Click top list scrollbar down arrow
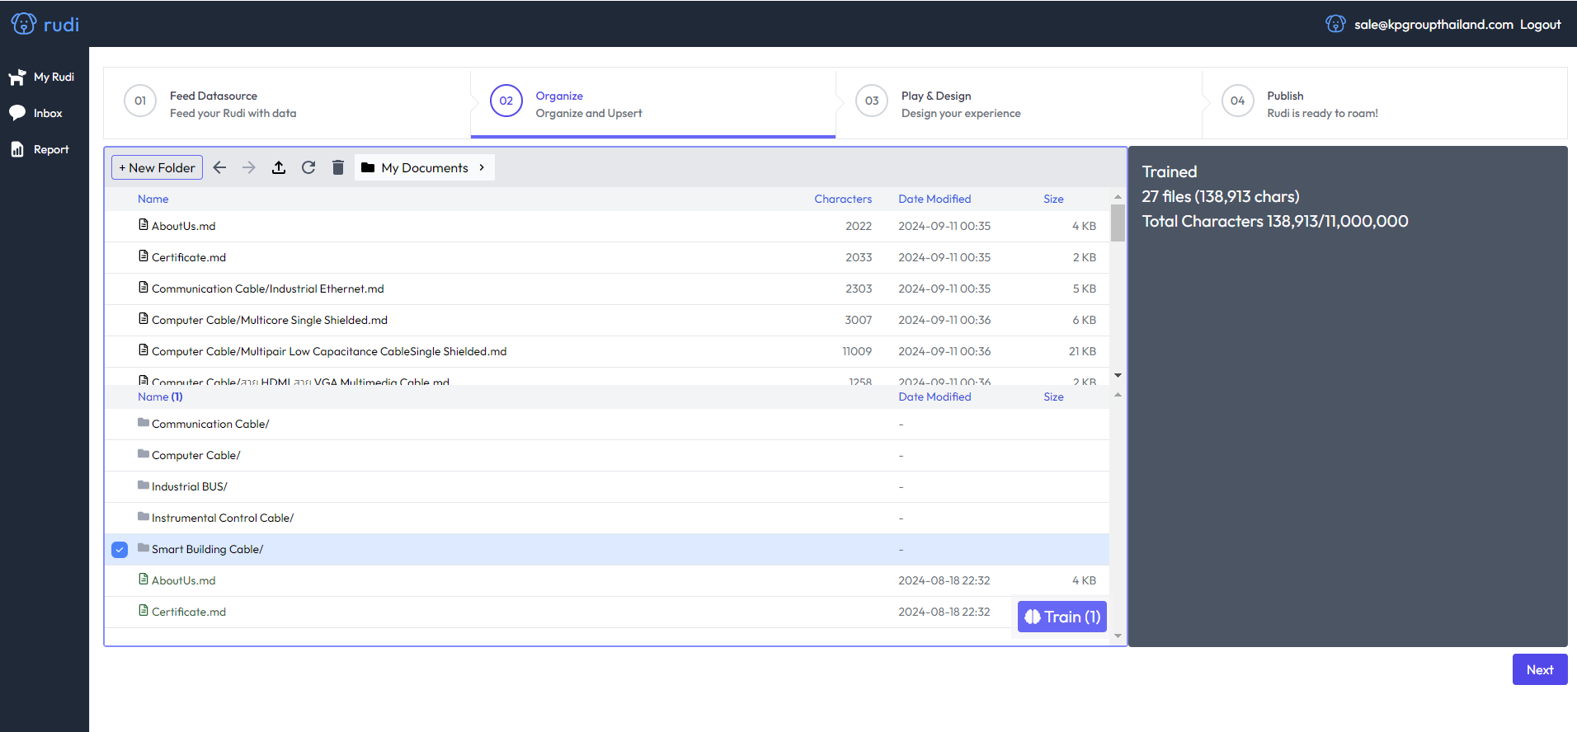 point(1118,376)
